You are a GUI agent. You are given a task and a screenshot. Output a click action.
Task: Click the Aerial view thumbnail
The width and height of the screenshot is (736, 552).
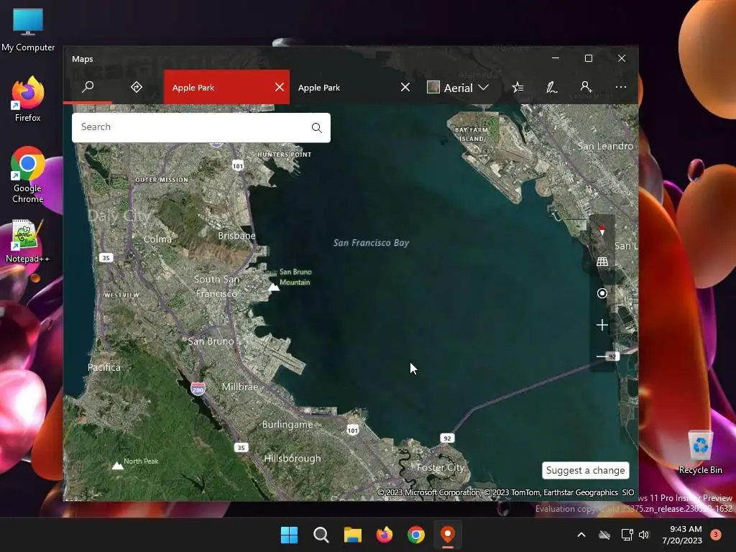tap(433, 87)
